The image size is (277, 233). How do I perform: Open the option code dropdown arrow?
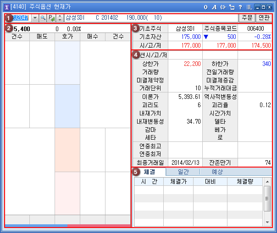click(x=35, y=18)
